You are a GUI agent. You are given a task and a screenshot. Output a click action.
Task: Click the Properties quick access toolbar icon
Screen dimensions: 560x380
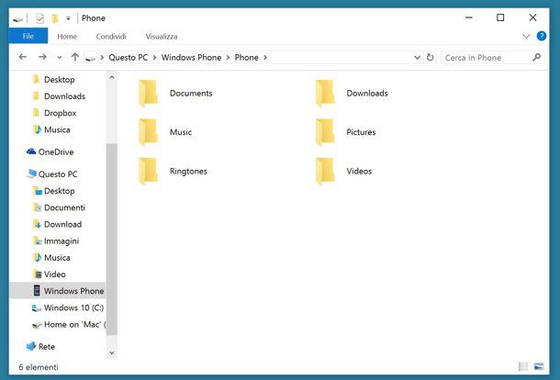40,18
